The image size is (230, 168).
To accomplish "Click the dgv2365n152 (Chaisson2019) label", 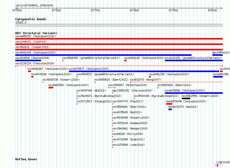I will pyautogui.click(x=132, y=90).
